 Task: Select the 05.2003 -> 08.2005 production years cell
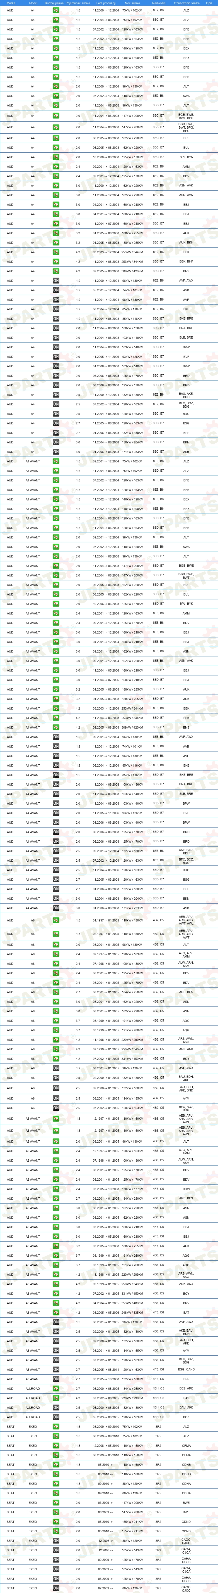106,1417
